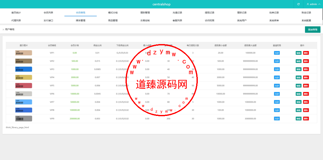Delete the VIP5 level
Screen dimensions: 323x160
click(x=306, y=86)
